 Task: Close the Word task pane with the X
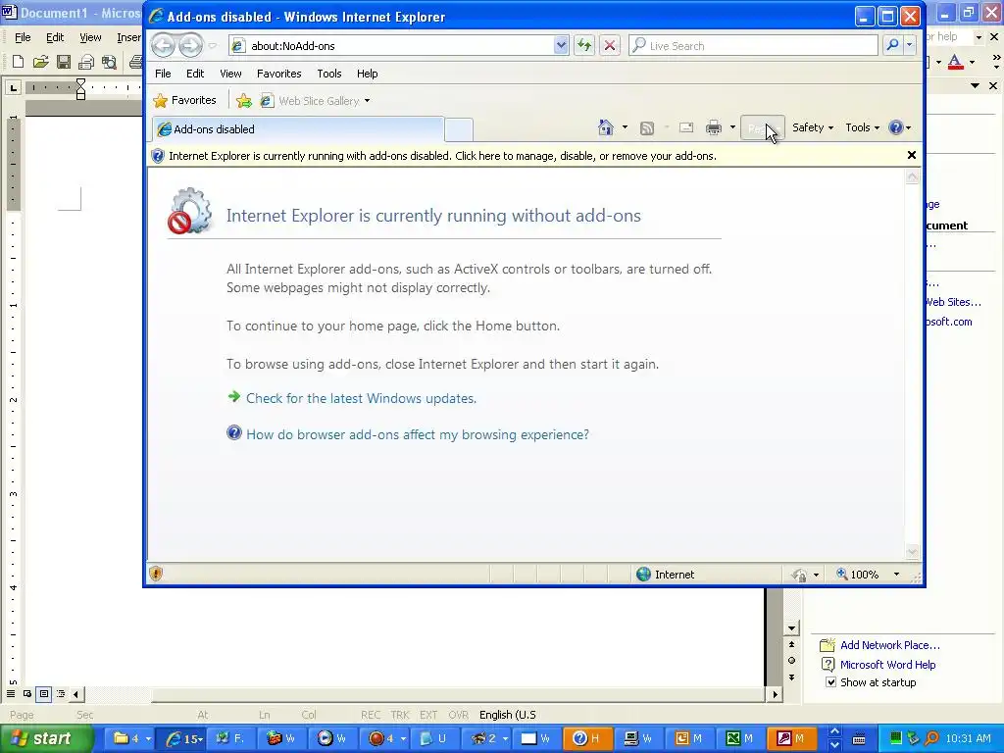pyautogui.click(x=993, y=85)
